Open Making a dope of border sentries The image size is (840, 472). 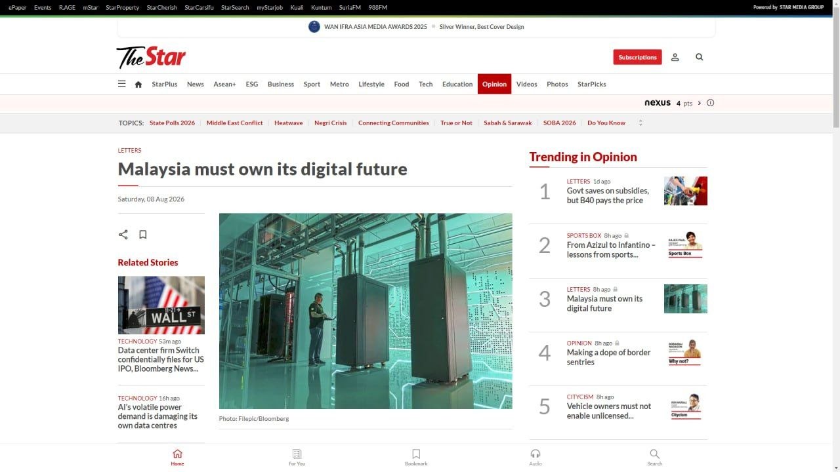(609, 357)
